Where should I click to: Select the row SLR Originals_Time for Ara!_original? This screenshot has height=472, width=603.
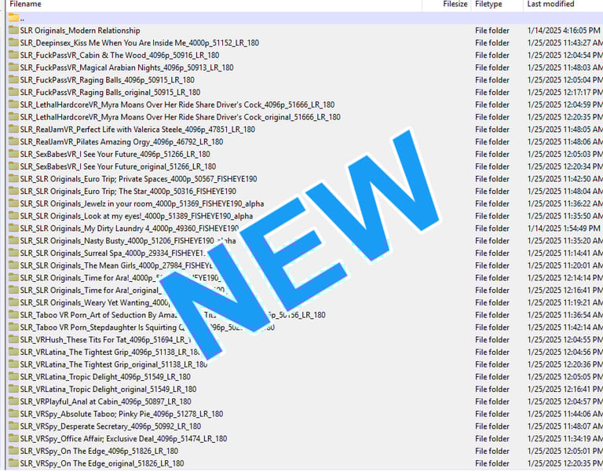coord(305,290)
